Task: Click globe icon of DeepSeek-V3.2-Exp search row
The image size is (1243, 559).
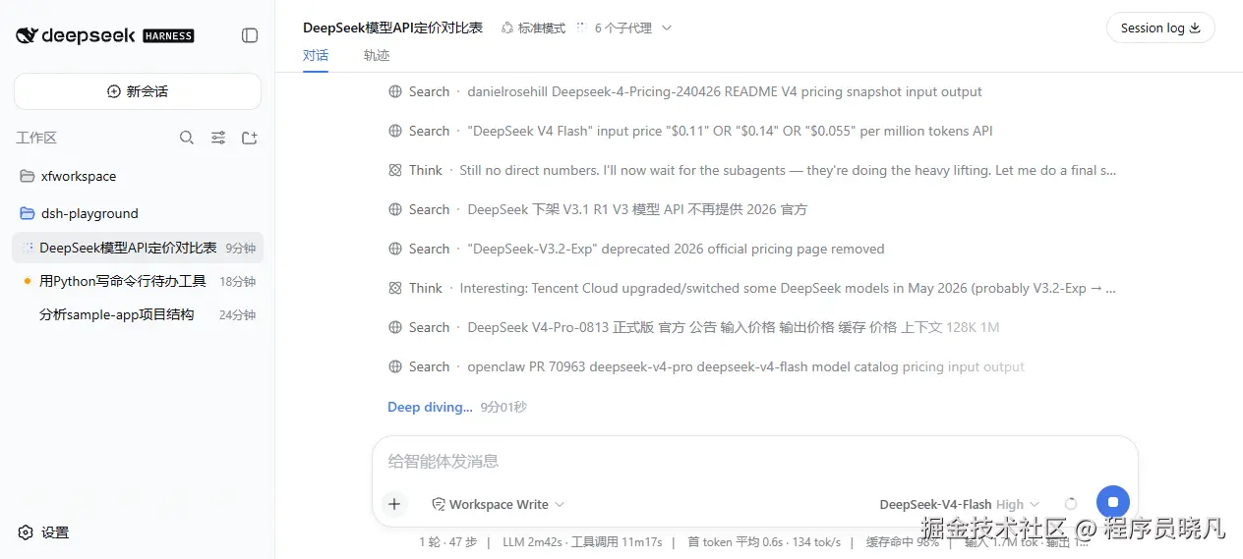Action: 395,249
